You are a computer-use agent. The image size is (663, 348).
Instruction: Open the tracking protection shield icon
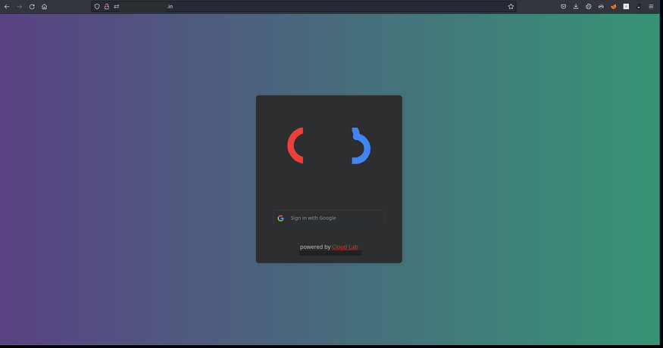tap(97, 6)
